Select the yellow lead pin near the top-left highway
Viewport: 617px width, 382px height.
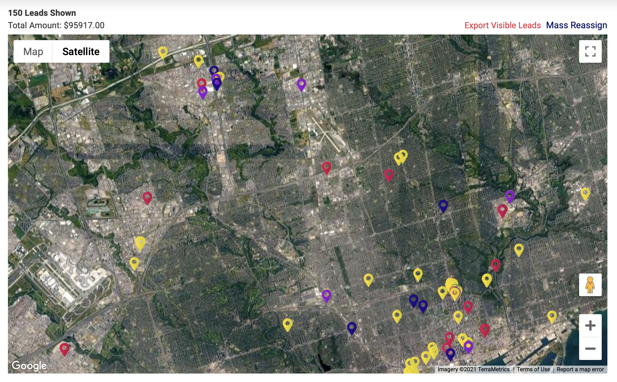(163, 53)
